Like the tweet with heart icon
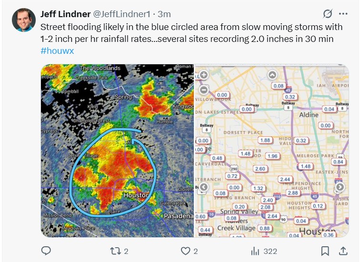Screen dimensions: 361x262 (185, 251)
